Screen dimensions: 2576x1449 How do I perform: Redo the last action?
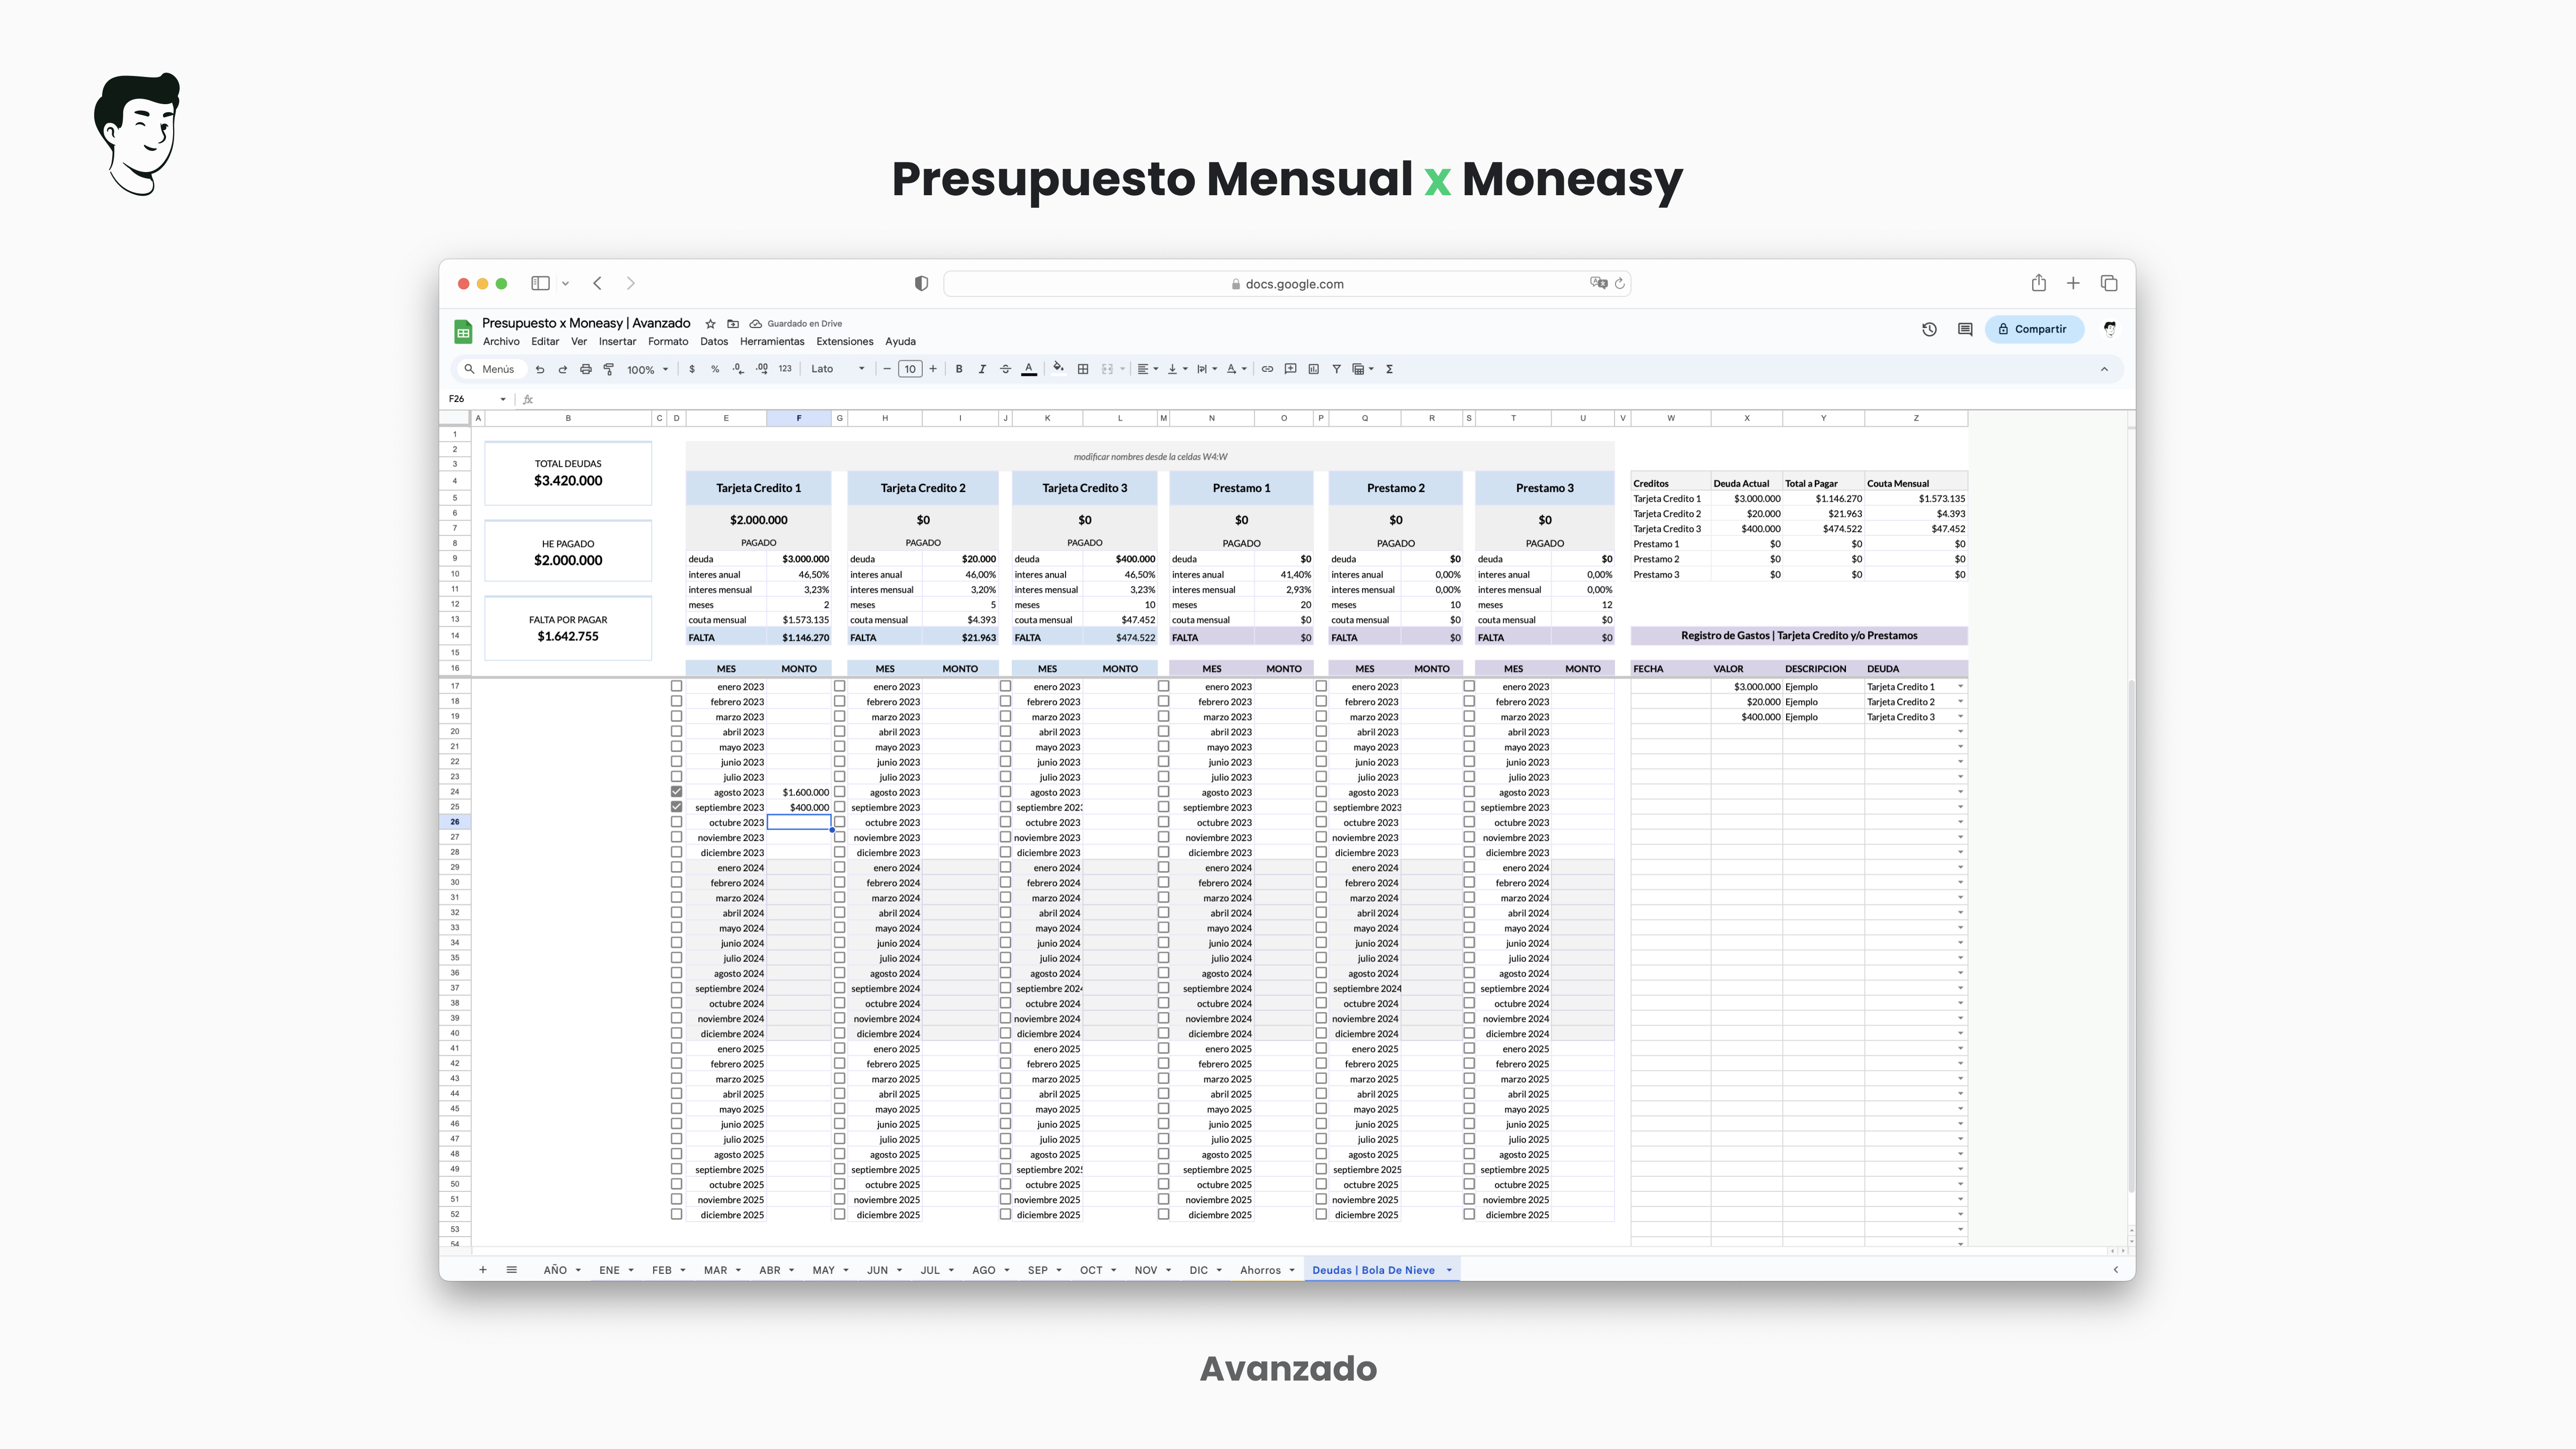tap(563, 369)
